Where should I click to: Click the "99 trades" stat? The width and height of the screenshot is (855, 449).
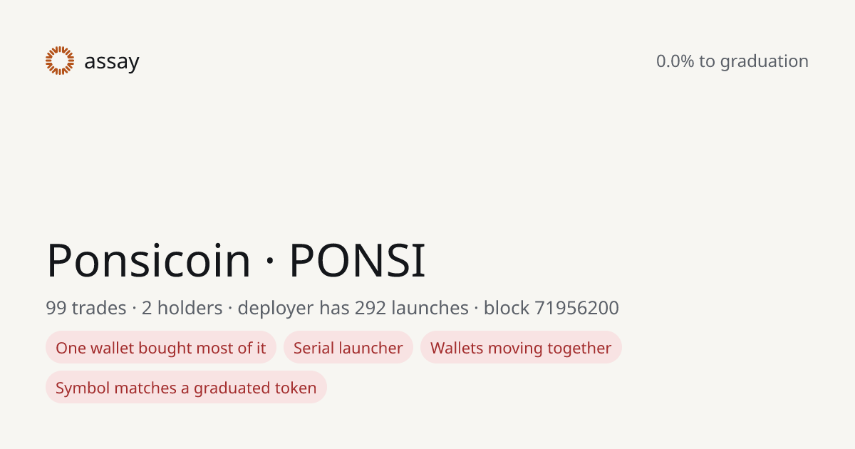pos(86,308)
